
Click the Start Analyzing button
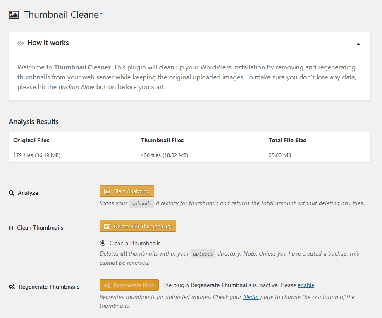pyautogui.click(x=127, y=191)
